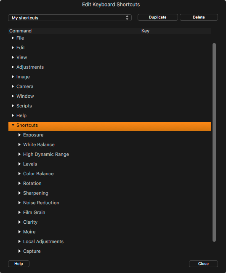This screenshot has width=226, height=273.
Task: Expand the White Balance triangle
Action: pyautogui.click(x=19, y=145)
